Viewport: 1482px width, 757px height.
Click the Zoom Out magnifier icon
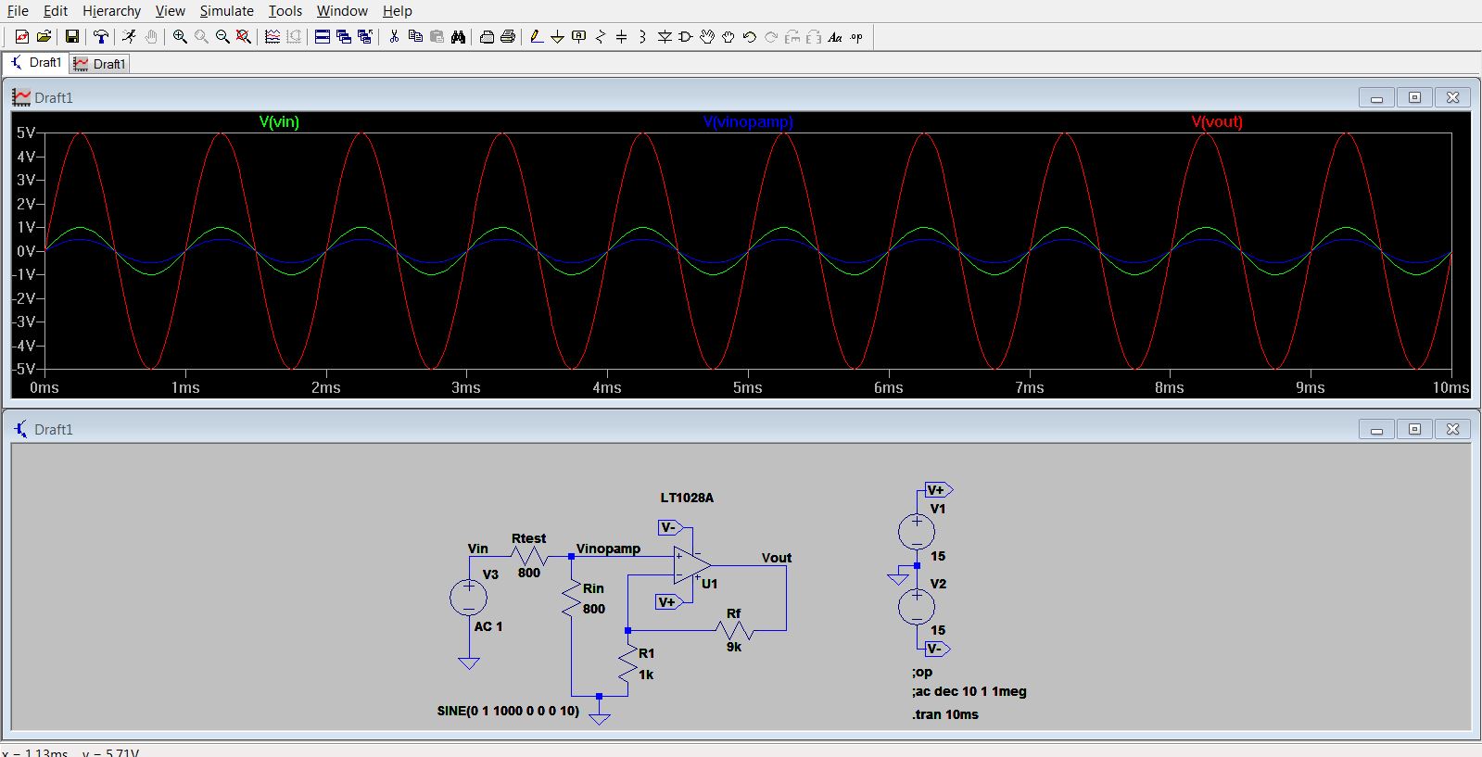(222, 37)
